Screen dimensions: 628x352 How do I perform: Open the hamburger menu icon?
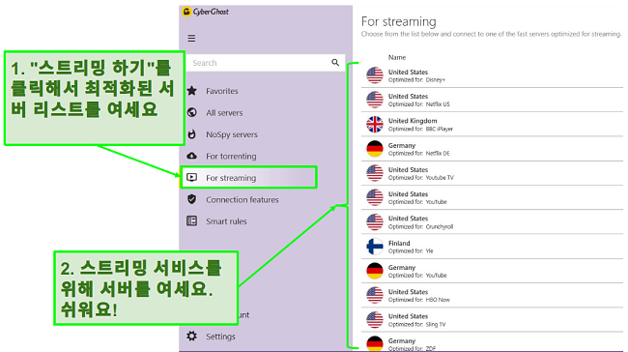pyautogui.click(x=191, y=39)
